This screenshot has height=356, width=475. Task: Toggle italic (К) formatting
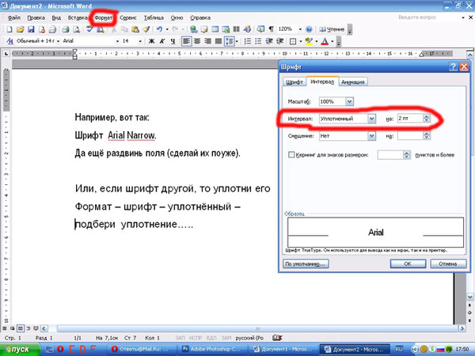tap(162, 41)
